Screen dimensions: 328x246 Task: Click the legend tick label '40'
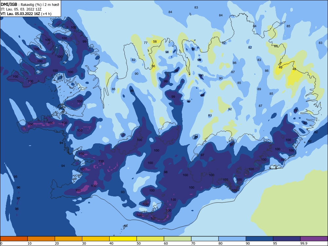pos(112,243)
